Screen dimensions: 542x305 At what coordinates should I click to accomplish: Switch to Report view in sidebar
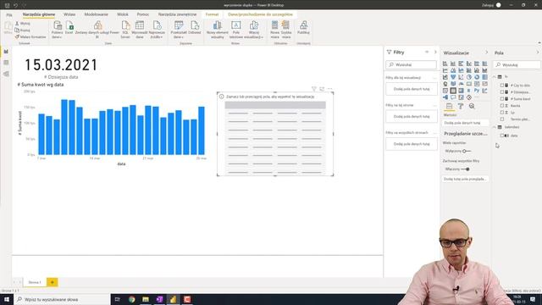point(6,52)
